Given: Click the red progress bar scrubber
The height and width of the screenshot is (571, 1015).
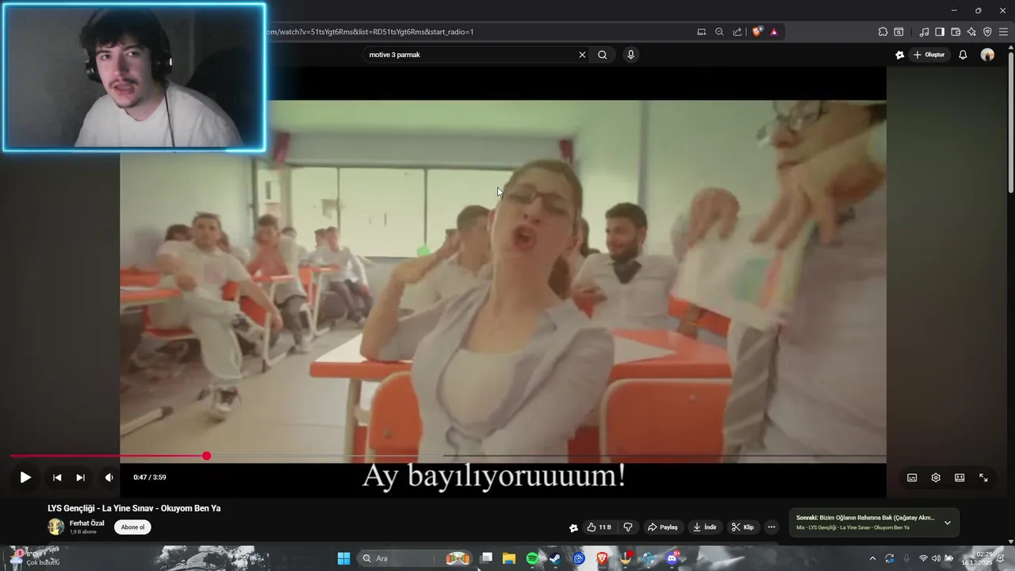Looking at the screenshot, I should [x=206, y=456].
